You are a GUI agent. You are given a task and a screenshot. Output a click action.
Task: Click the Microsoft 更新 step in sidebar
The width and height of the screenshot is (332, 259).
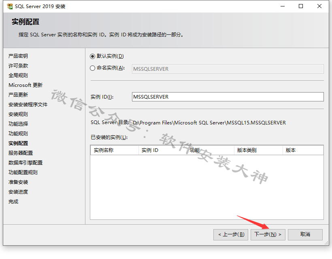pyautogui.click(x=26, y=85)
